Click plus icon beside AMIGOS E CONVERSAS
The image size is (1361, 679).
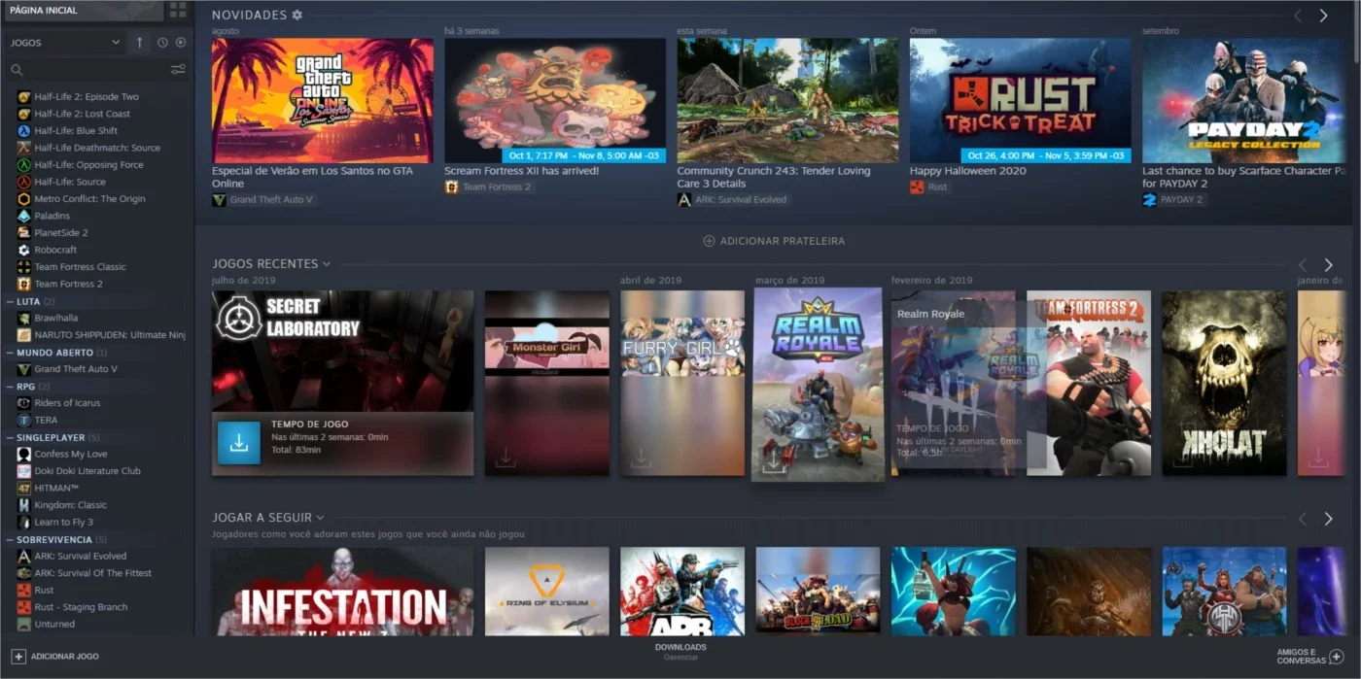coord(1337,657)
